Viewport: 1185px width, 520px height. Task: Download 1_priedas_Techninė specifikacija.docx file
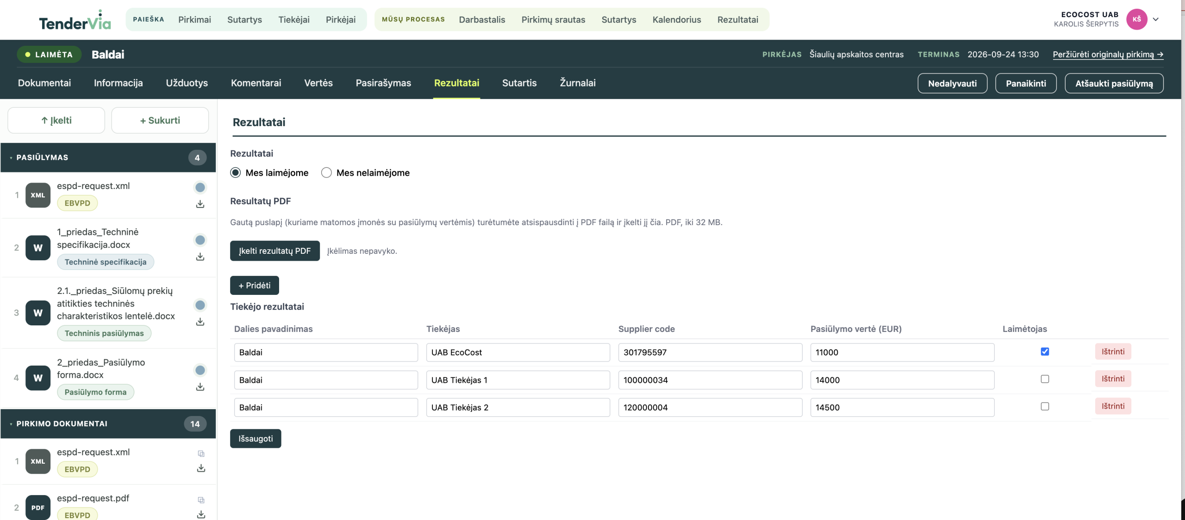(x=200, y=257)
